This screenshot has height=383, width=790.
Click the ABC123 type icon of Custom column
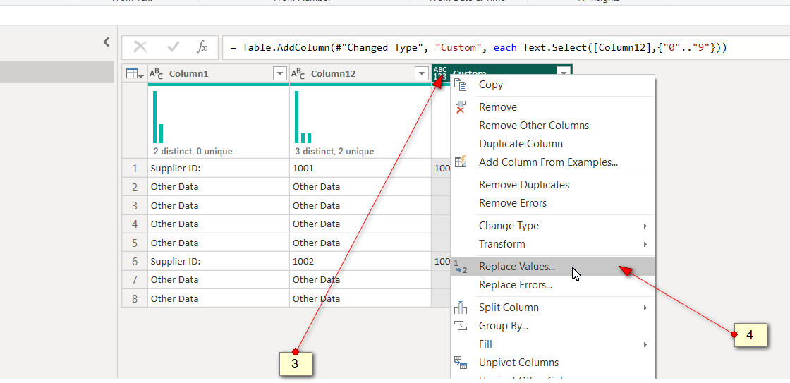tap(440, 73)
